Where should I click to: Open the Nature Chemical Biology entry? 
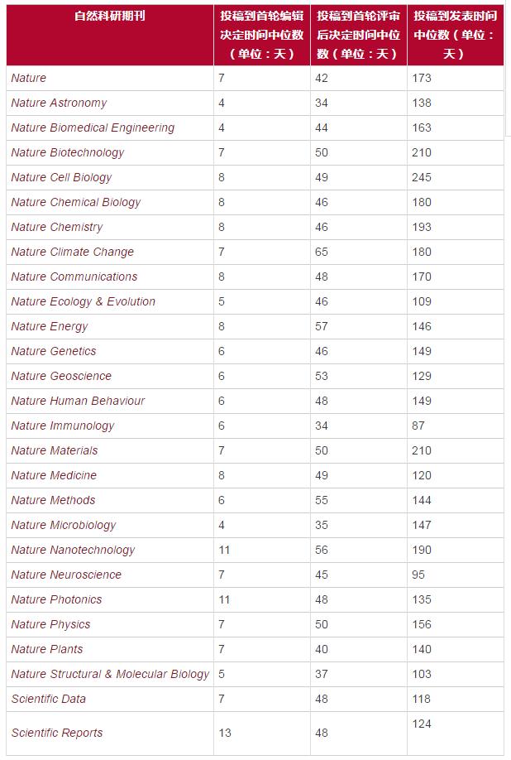(75, 202)
